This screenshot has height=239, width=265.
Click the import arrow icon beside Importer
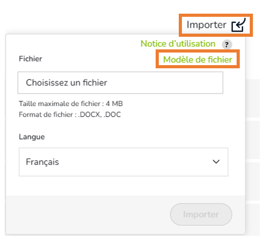point(239,25)
